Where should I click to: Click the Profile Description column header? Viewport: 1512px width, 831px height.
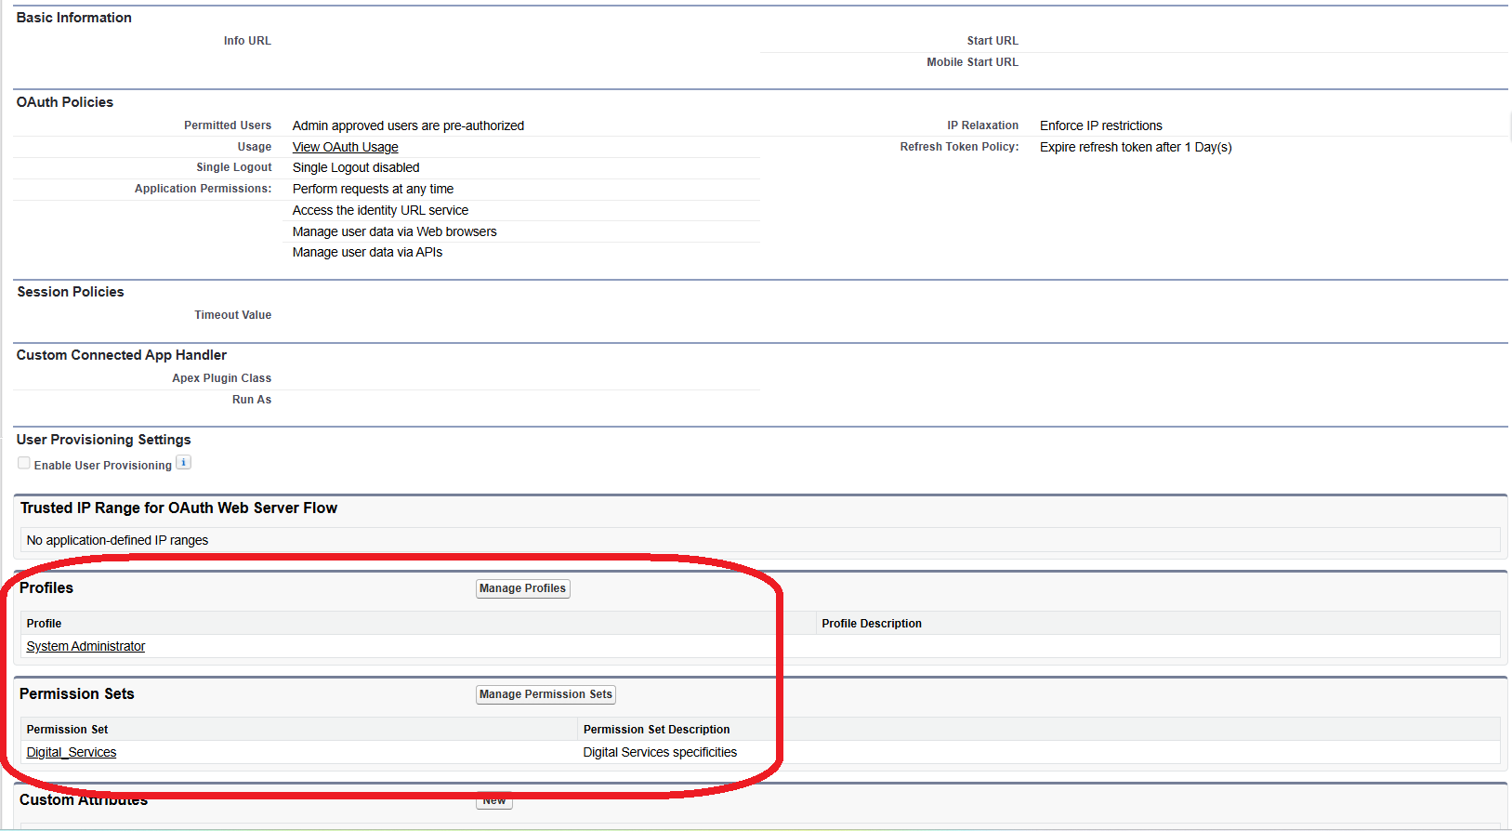click(x=871, y=624)
